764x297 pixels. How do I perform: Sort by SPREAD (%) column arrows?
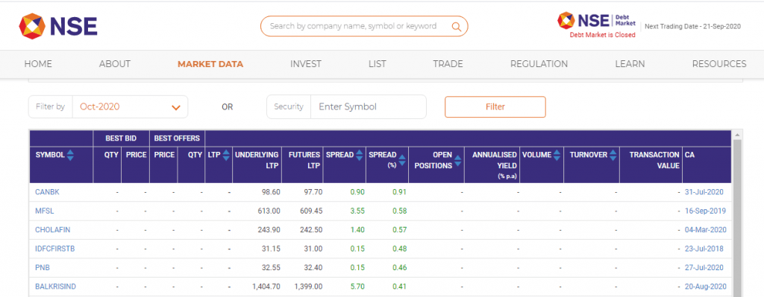point(402,159)
